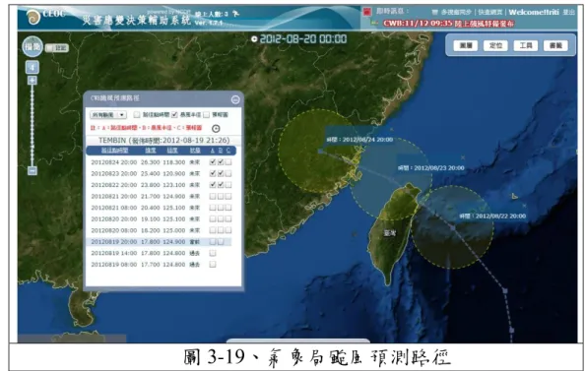Viewport: 585px width, 371px height.
Task: Click latitude value 25.400
Action: 150,174
